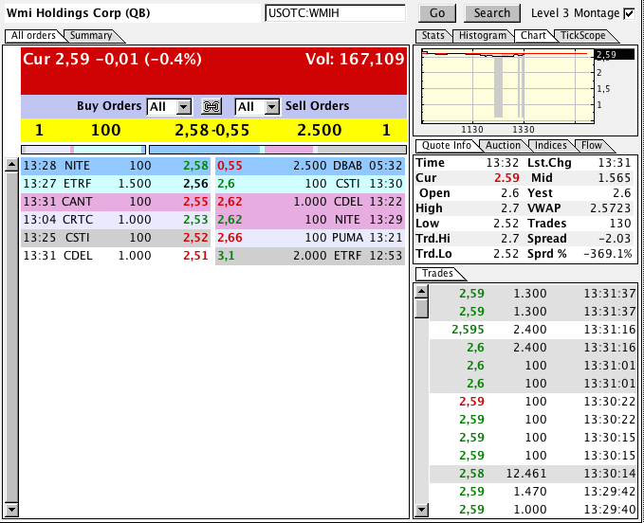Show the Indices tab
Viewport: 644px width, 523px height.
click(x=551, y=146)
